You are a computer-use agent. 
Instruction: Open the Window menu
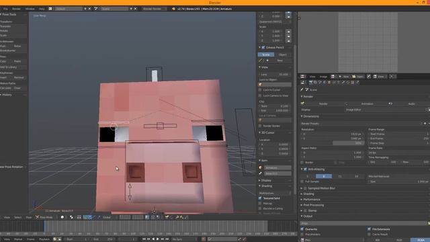[30, 9]
